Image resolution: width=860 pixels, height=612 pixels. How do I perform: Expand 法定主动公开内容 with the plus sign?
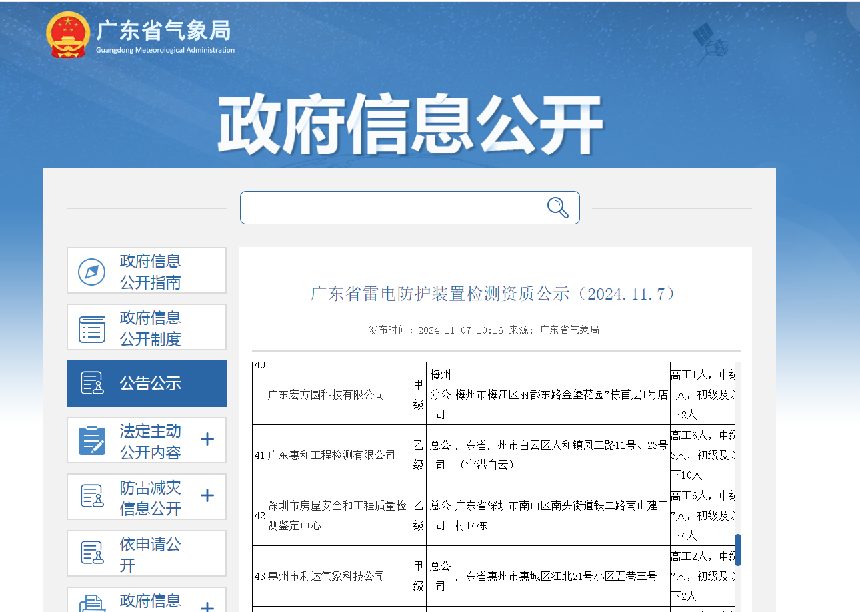(x=207, y=440)
